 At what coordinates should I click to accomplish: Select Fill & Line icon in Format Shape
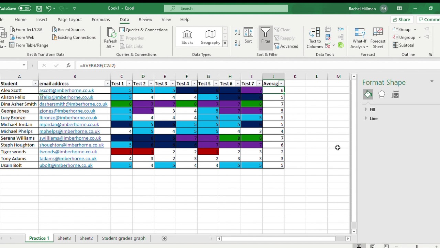pos(368,94)
